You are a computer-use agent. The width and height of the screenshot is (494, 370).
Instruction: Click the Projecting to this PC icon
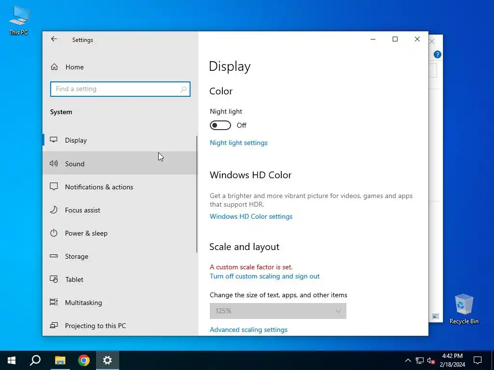click(x=54, y=325)
